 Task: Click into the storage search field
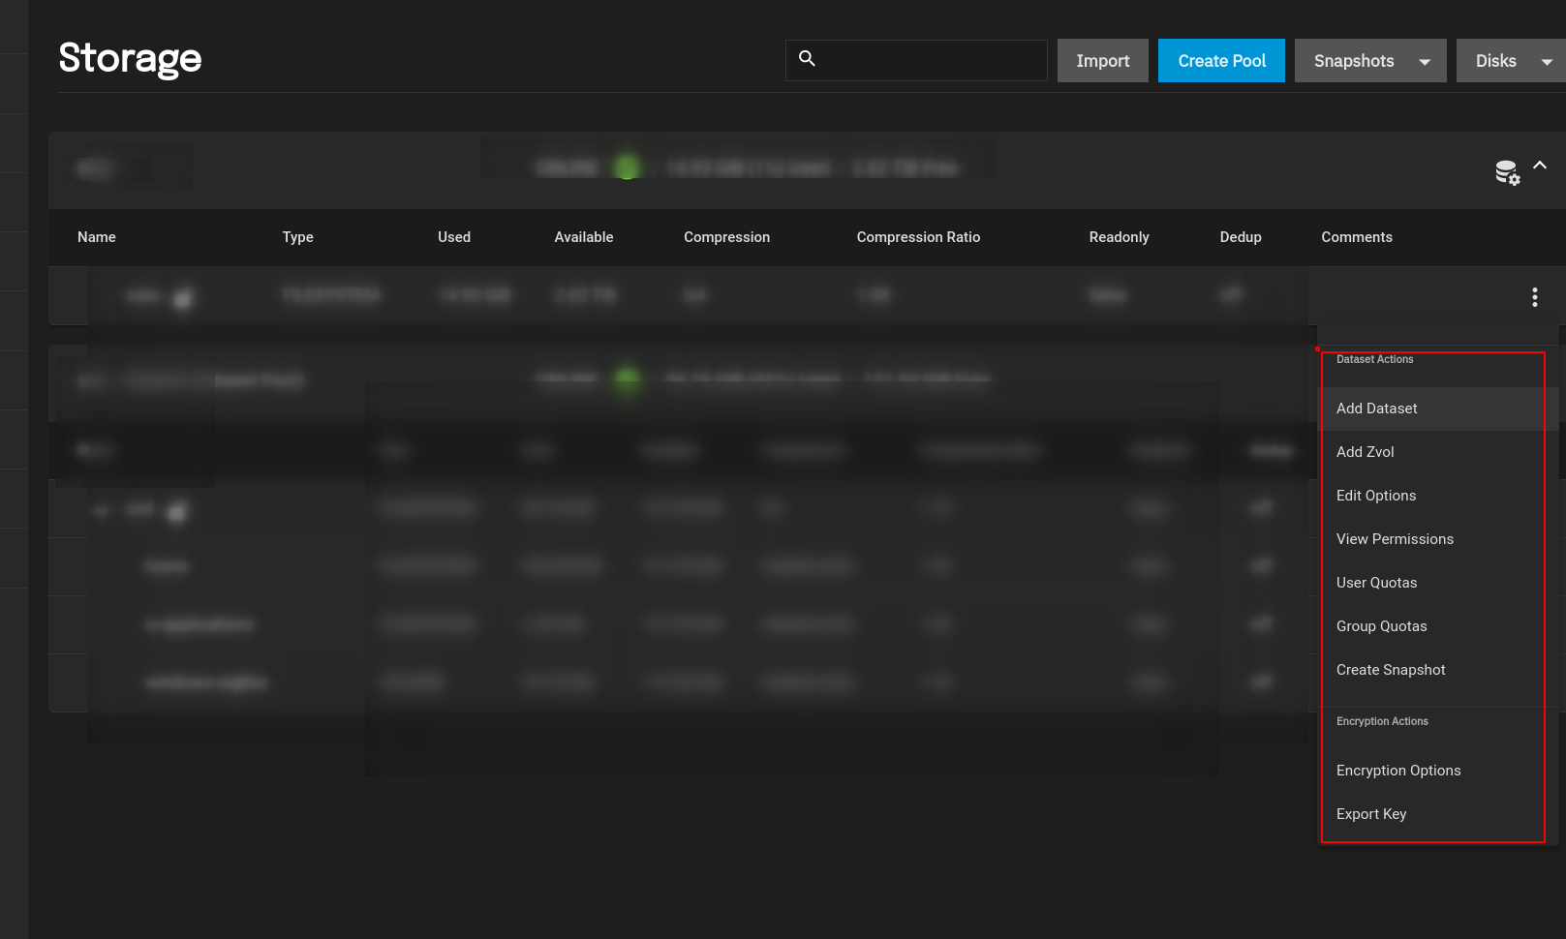coord(916,60)
